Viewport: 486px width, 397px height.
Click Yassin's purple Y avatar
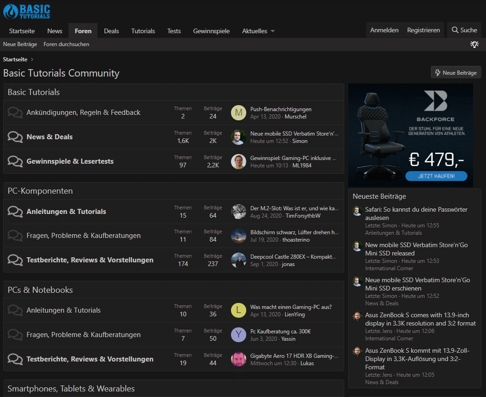pyautogui.click(x=238, y=335)
